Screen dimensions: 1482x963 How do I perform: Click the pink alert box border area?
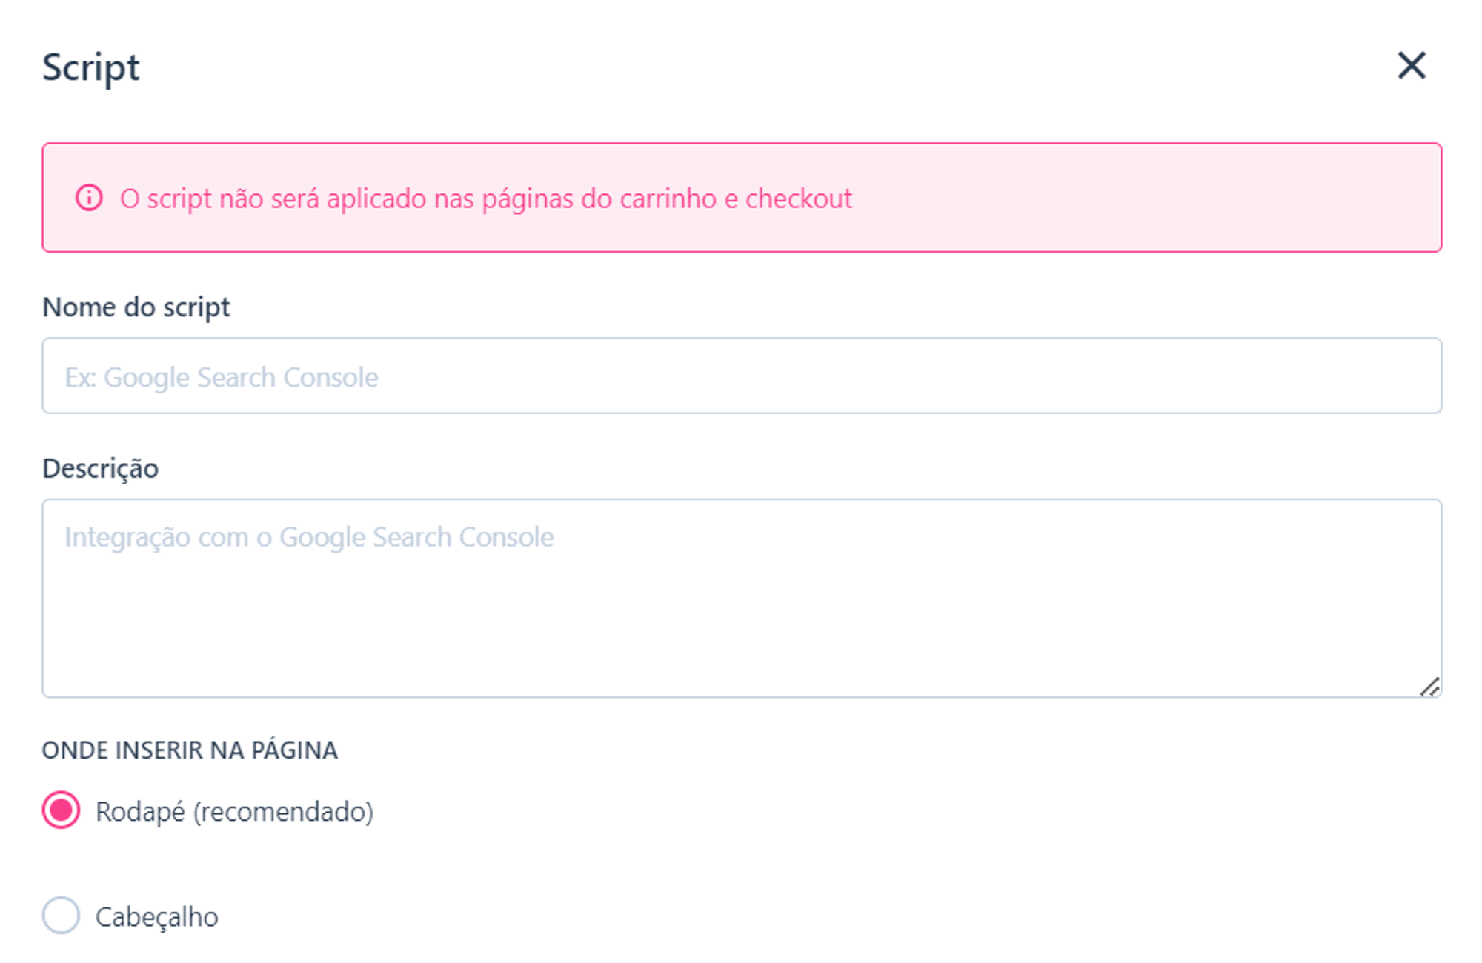[x=741, y=146]
